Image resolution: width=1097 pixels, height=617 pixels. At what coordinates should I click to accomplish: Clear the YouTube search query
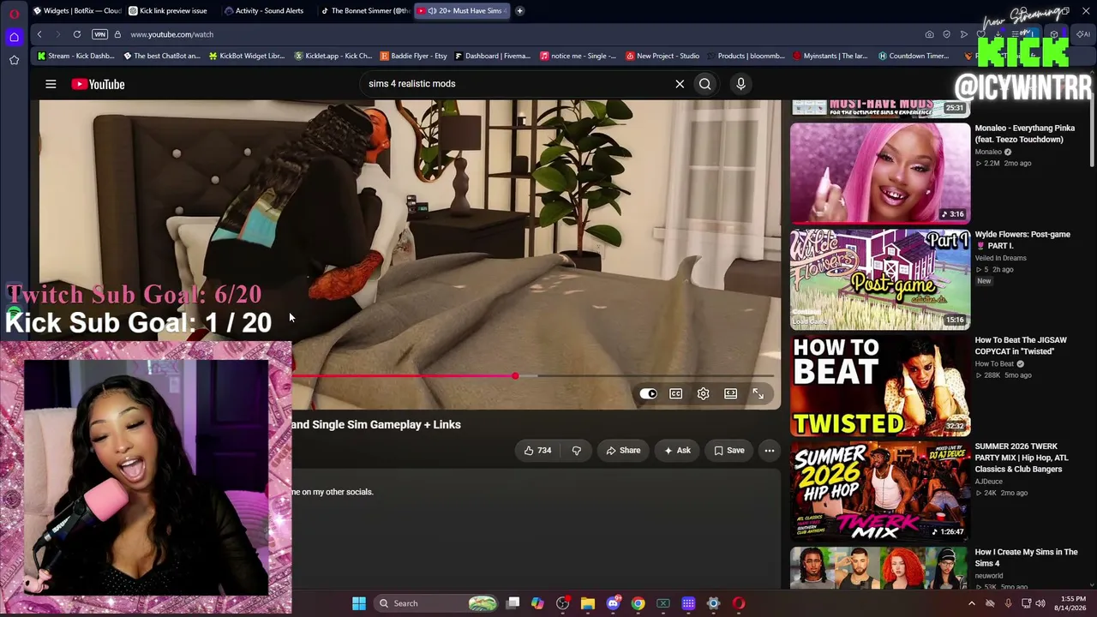pos(680,84)
